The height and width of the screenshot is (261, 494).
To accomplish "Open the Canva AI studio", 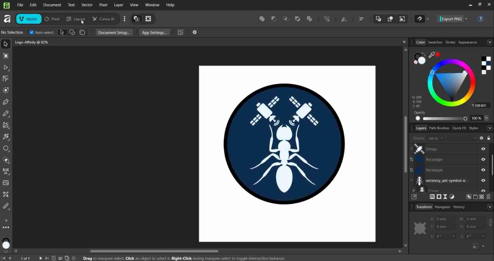I will [103, 19].
